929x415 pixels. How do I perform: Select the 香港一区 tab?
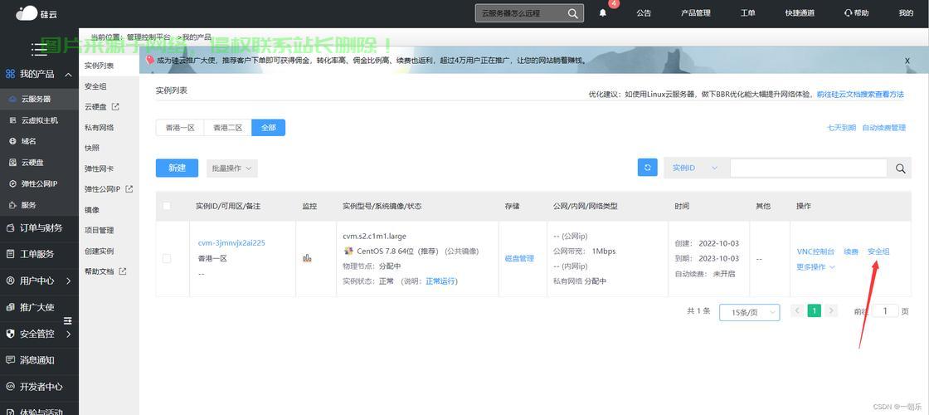(x=180, y=128)
